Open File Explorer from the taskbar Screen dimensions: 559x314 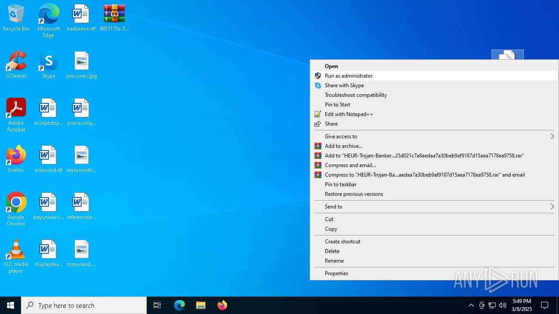[x=201, y=305]
